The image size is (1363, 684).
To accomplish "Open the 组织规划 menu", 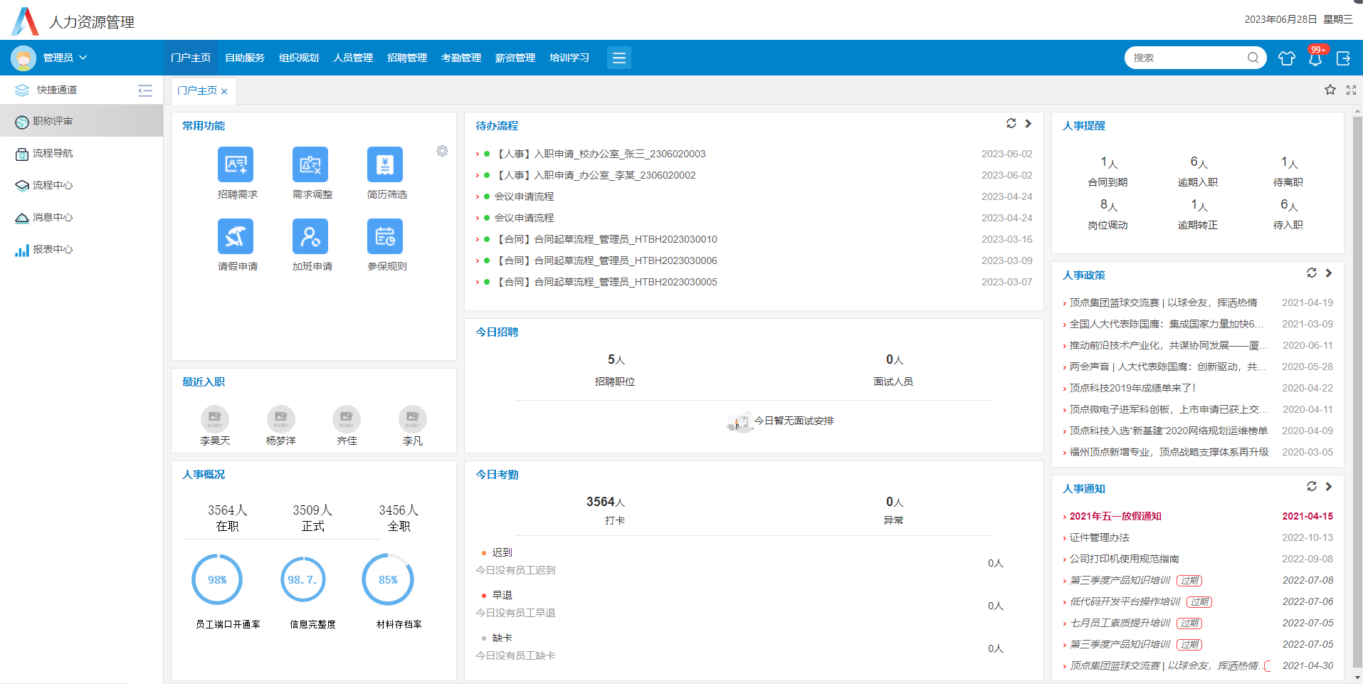I will pos(299,58).
